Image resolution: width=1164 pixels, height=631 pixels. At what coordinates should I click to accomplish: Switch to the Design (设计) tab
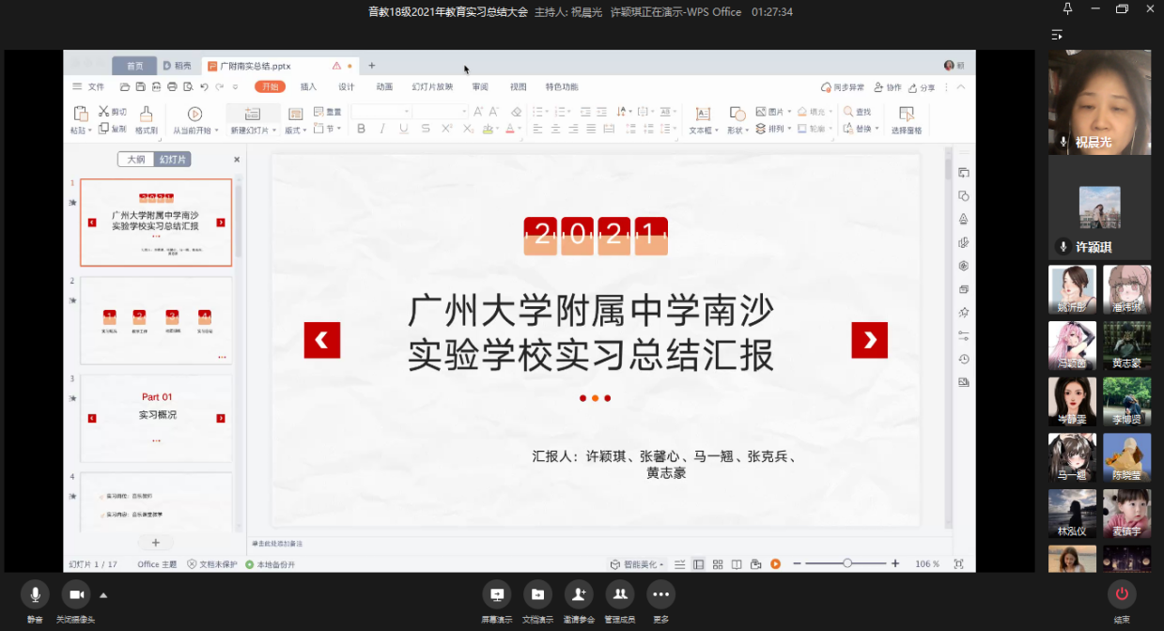pyautogui.click(x=347, y=87)
